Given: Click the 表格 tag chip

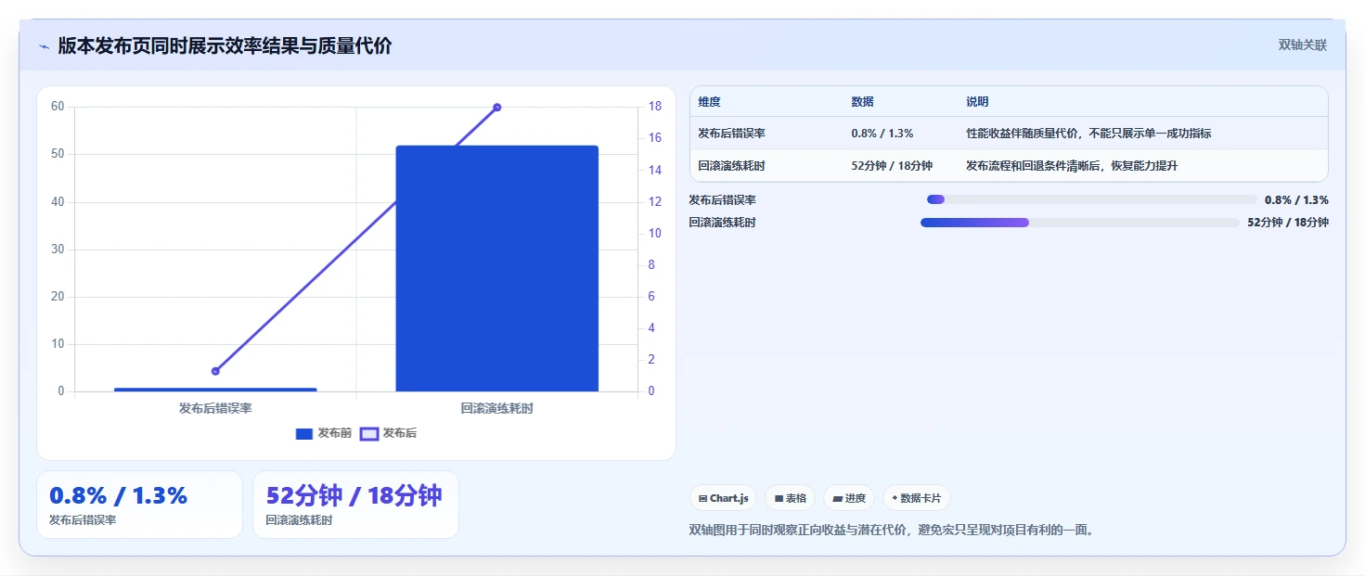Looking at the screenshot, I should (790, 498).
